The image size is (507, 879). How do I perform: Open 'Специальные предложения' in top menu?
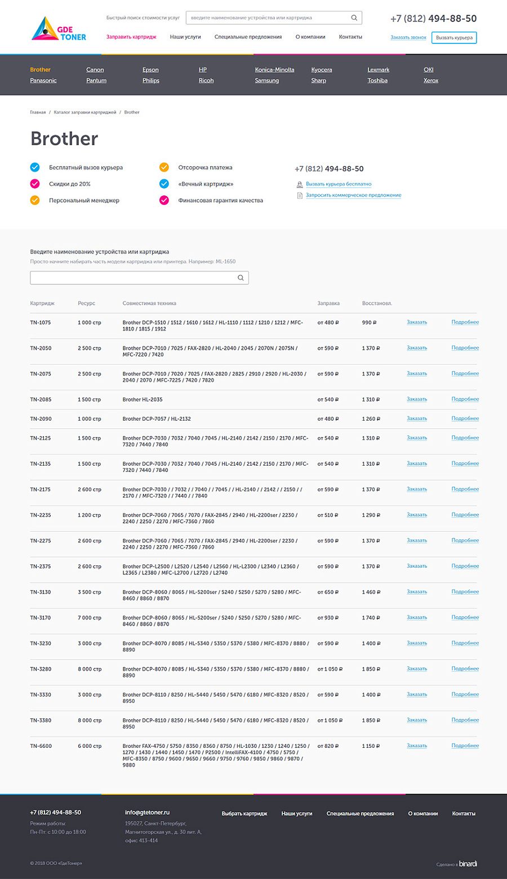coord(248,37)
